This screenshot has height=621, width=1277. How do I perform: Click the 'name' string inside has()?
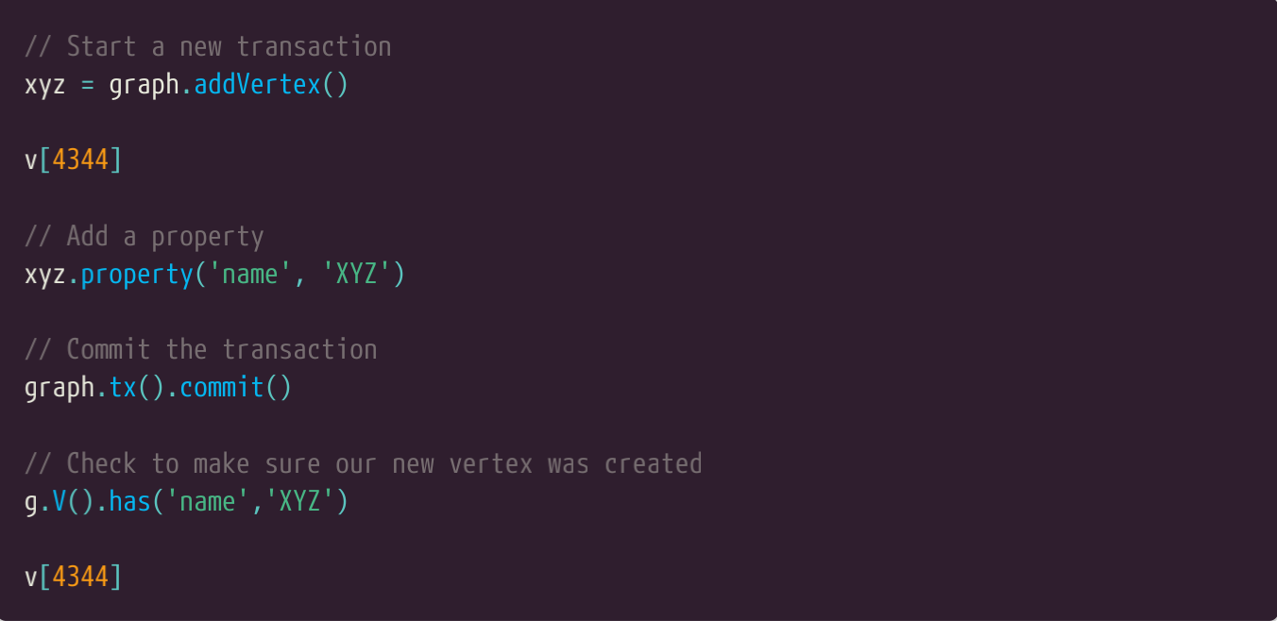[208, 501]
